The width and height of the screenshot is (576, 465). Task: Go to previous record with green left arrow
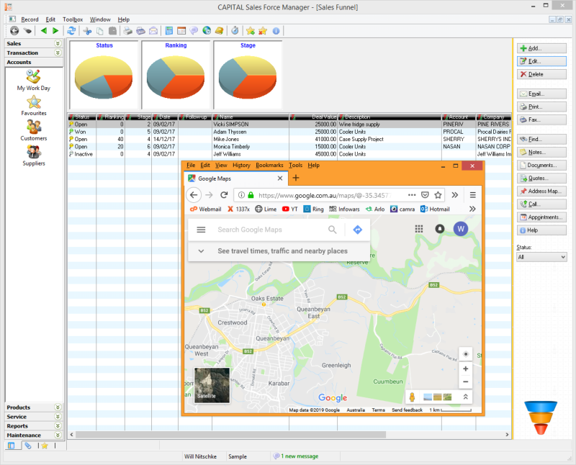[x=44, y=31]
